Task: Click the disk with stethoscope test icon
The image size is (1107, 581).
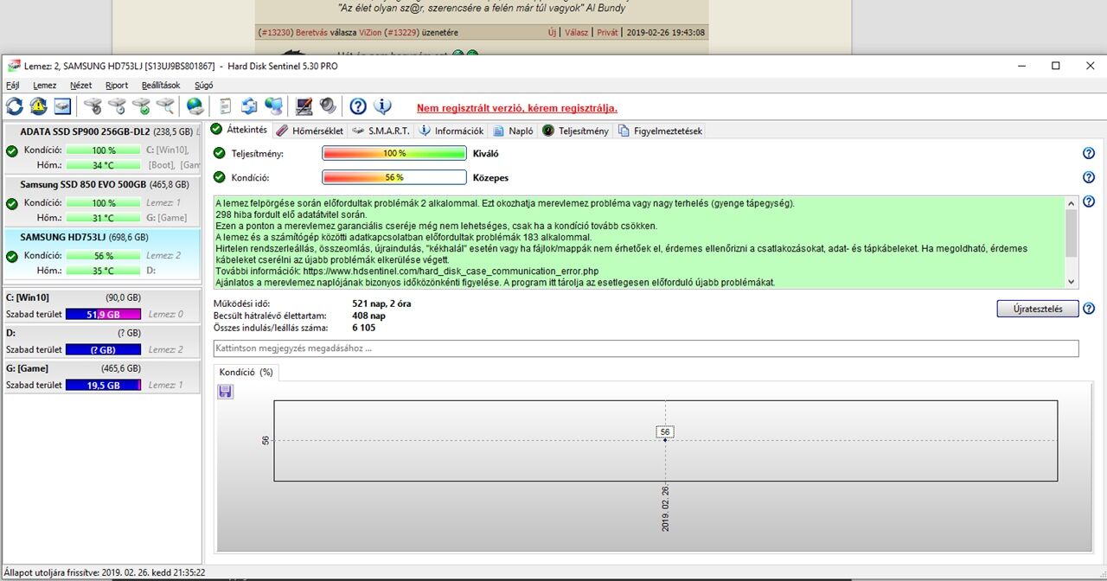Action: pos(93,106)
